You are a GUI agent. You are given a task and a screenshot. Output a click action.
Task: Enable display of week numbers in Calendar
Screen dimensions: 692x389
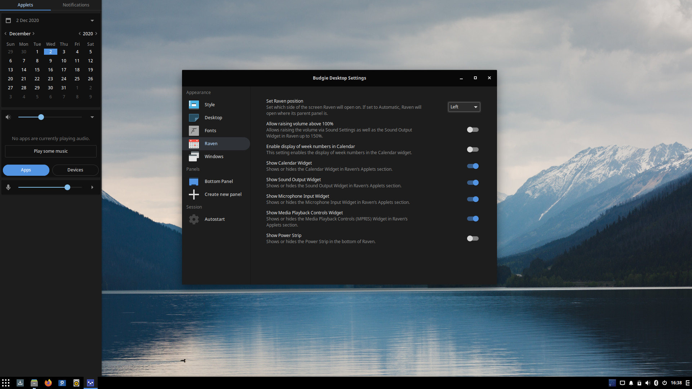tap(473, 149)
